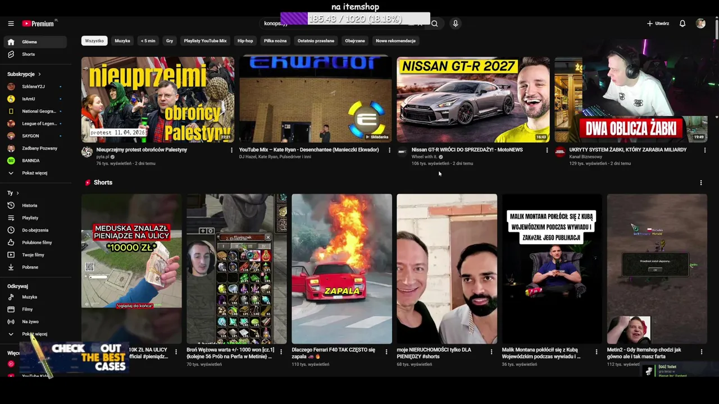Open Polubione filmy liked videos
Viewport: 719px width, 404px height.
coord(35,242)
